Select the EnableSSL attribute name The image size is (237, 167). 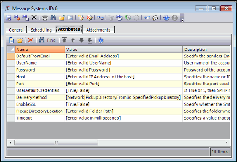pyautogui.click(x=40, y=105)
